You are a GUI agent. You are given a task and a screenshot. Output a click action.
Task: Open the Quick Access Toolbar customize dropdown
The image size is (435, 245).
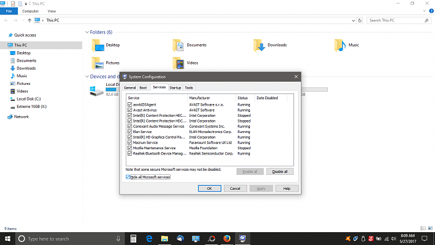[x=26, y=4]
